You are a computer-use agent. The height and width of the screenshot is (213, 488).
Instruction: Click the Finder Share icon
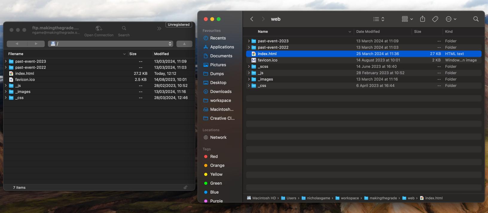[x=423, y=19]
